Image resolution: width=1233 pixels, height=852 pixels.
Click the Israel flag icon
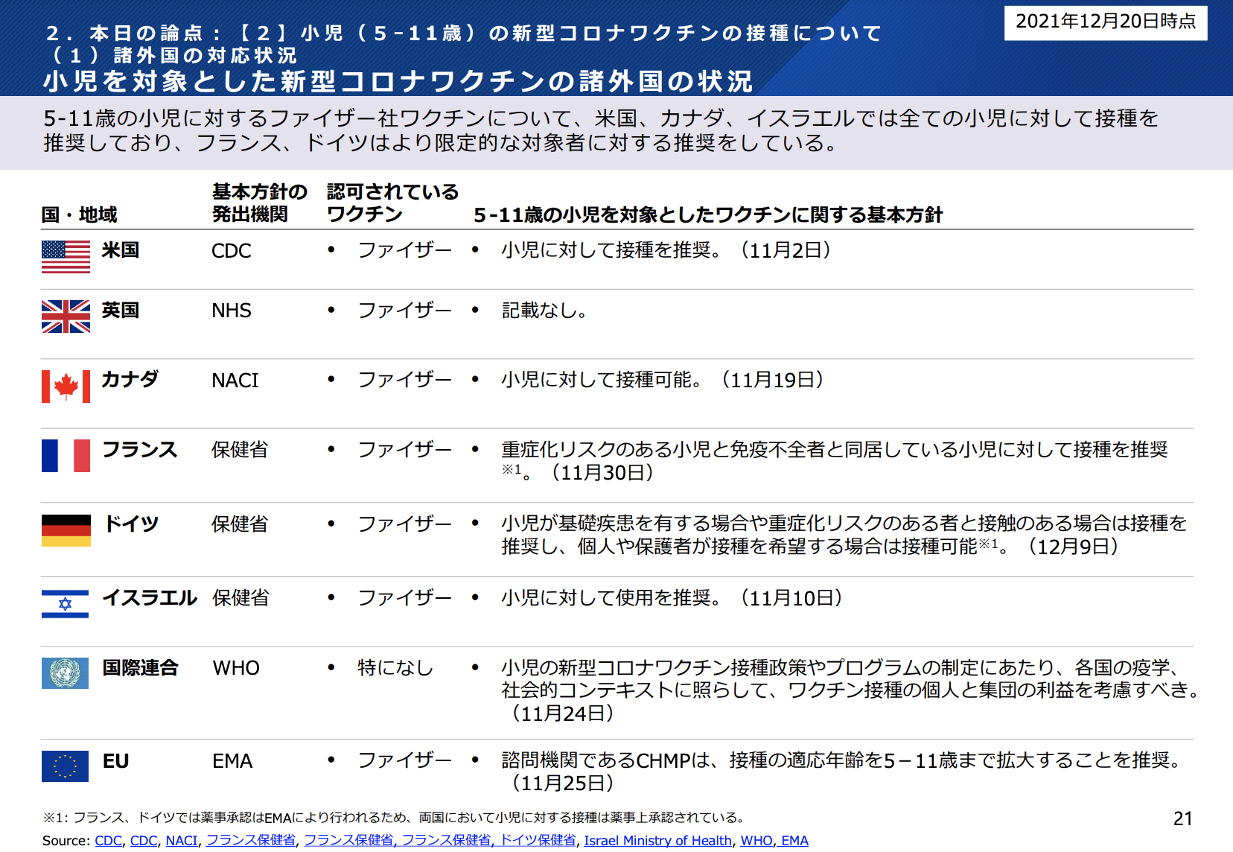point(66,604)
